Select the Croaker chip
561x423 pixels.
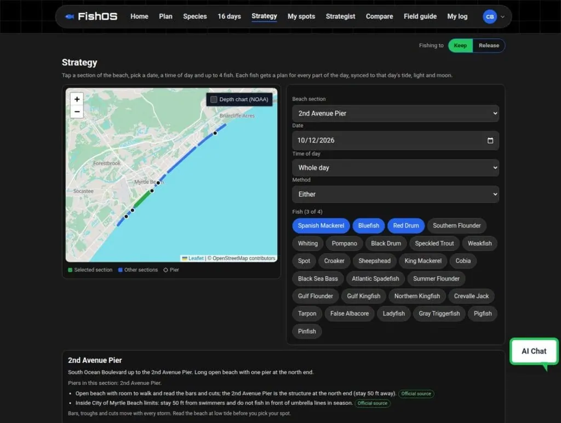click(x=334, y=261)
